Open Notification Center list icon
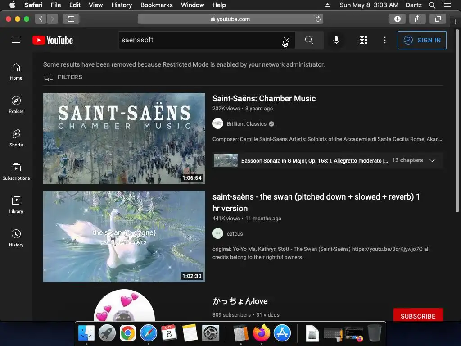461x346 pixels. pyautogui.click(x=446, y=5)
